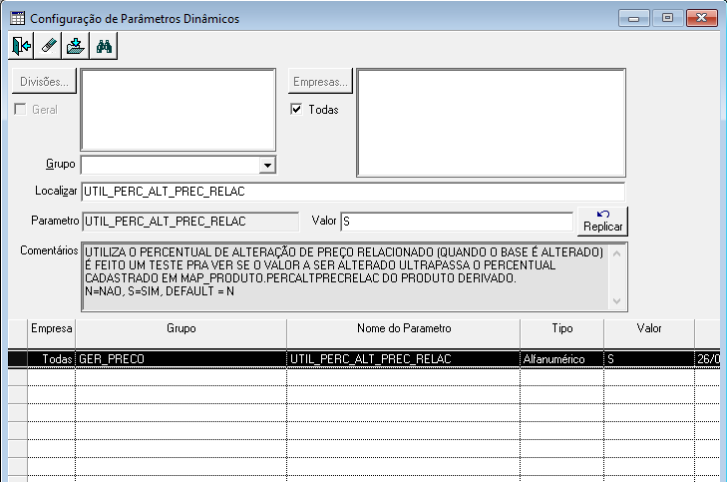The width and height of the screenshot is (727, 482).
Task: Click the Tipo column header
Action: [x=561, y=333]
